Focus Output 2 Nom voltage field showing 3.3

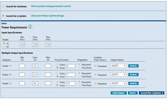[35, 75]
